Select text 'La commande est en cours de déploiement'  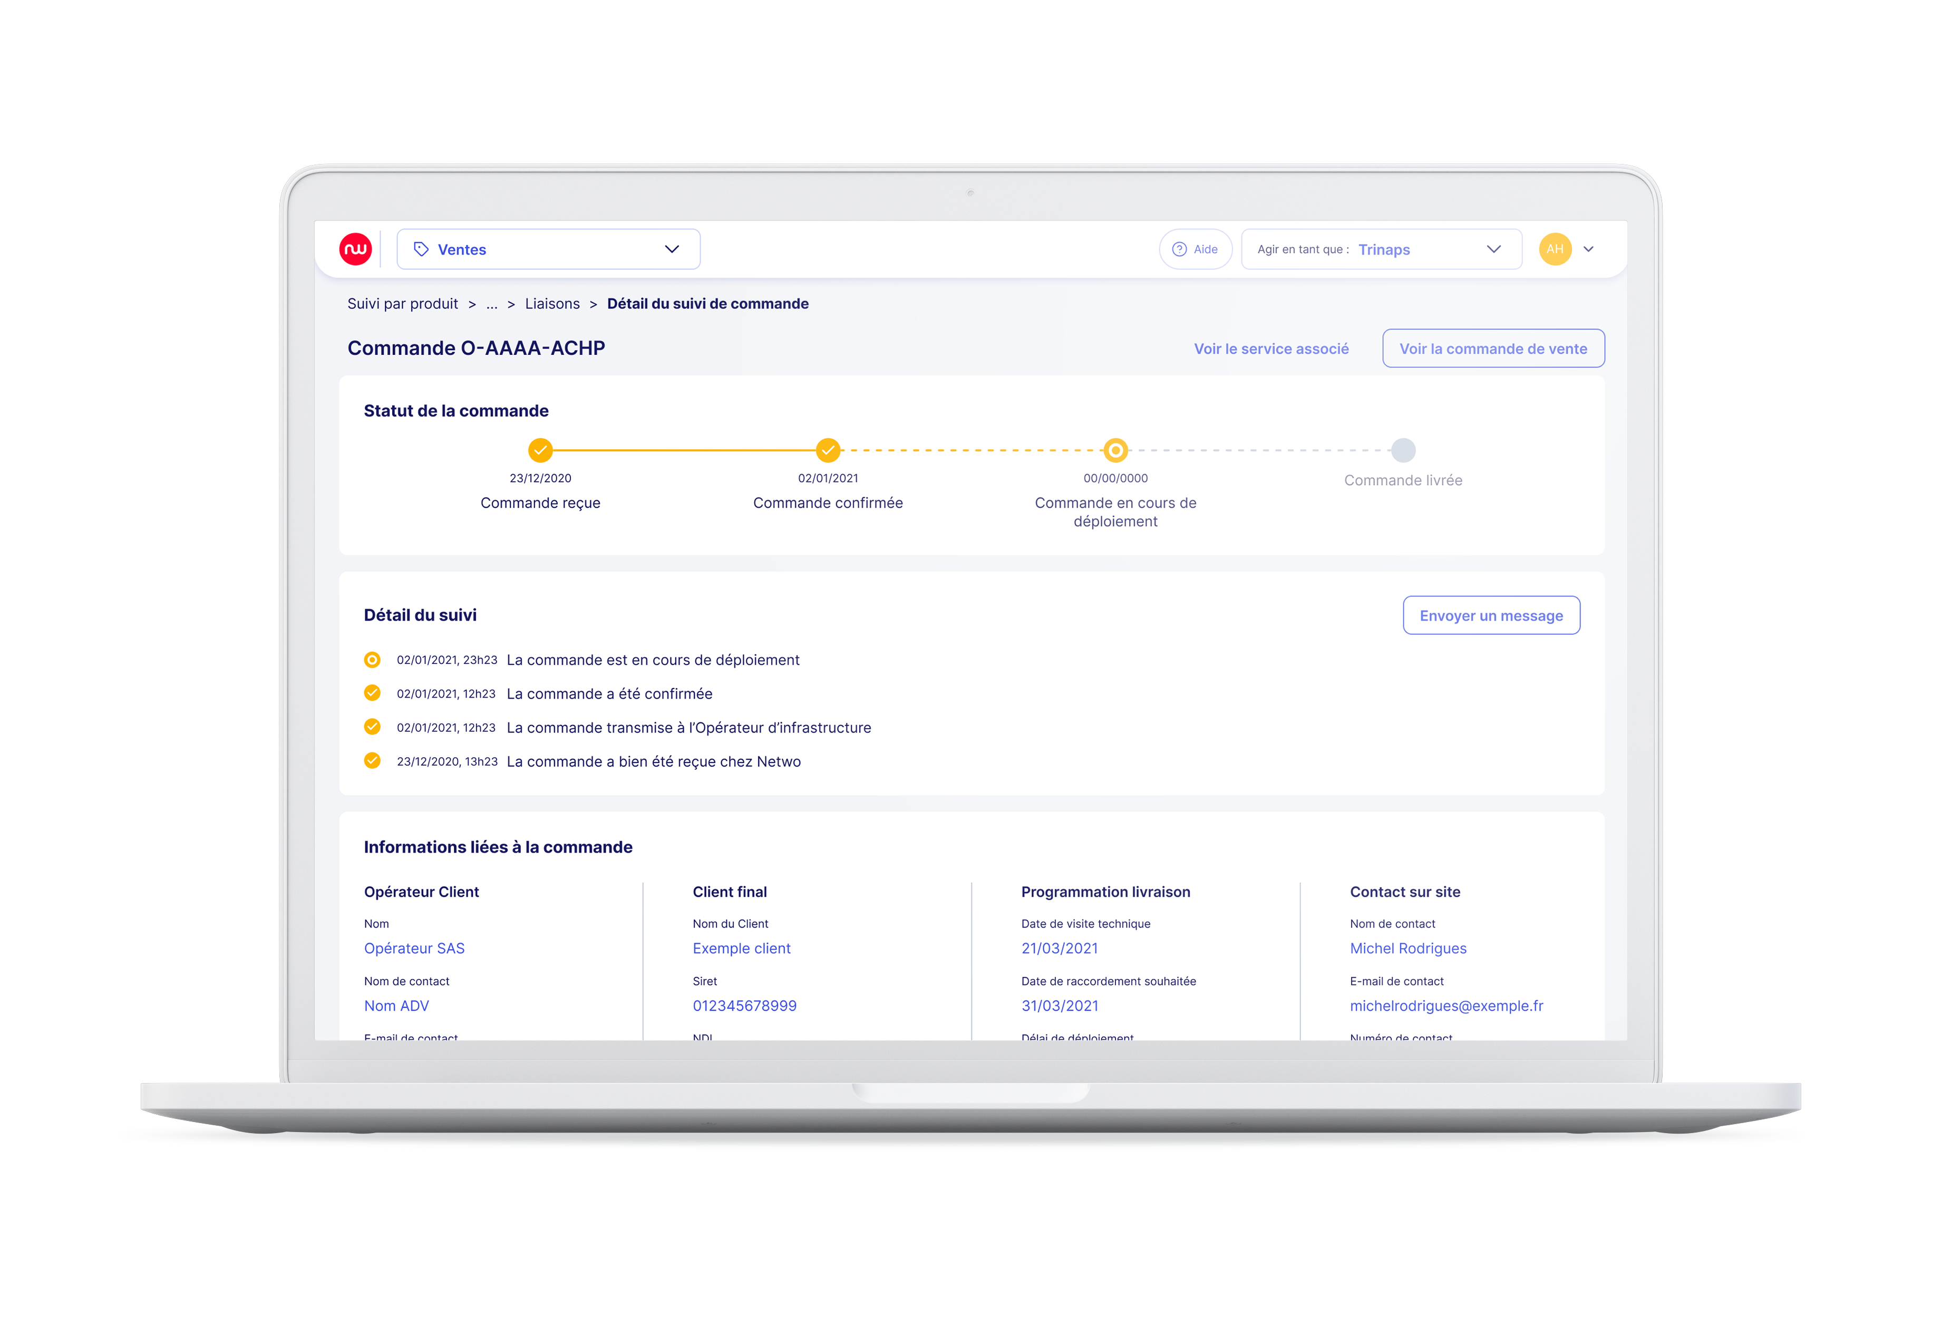(653, 661)
